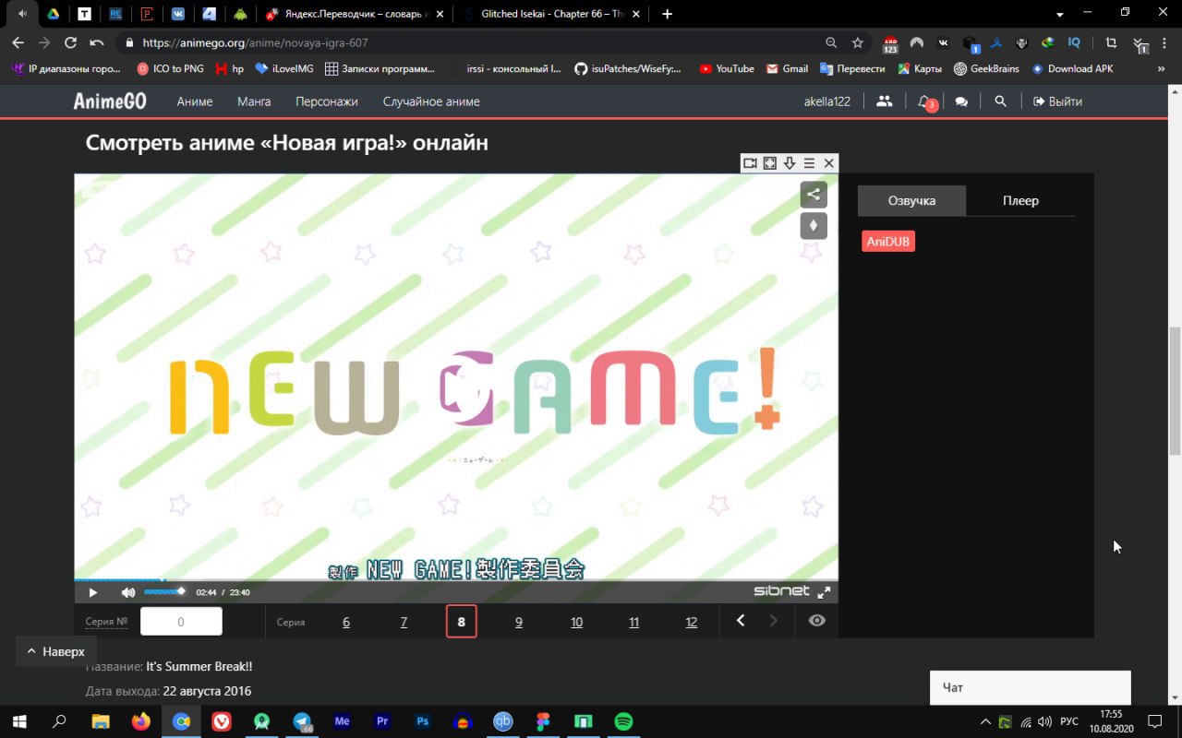Open site search magnifier icon

(x=1000, y=101)
